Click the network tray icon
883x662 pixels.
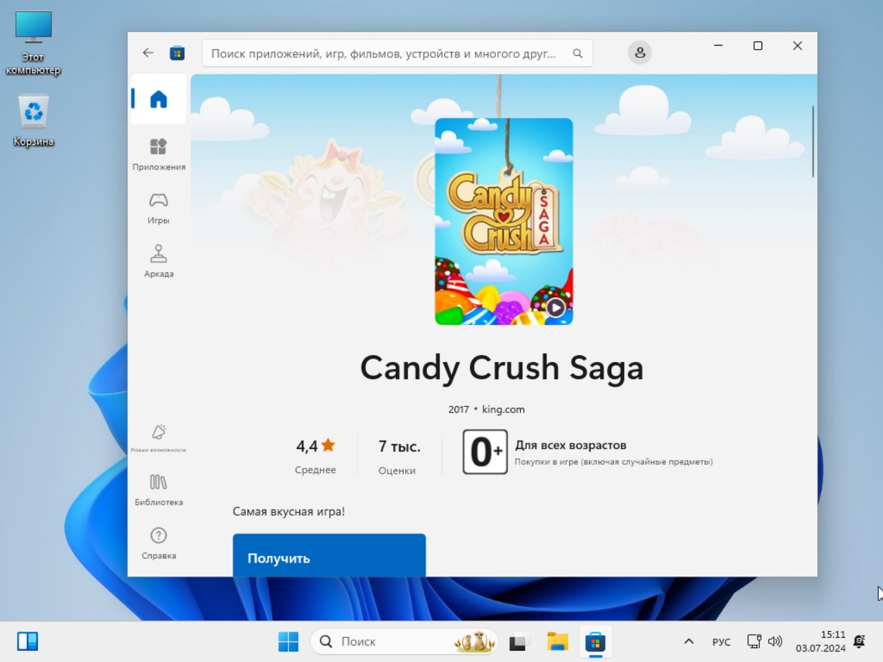tap(754, 641)
